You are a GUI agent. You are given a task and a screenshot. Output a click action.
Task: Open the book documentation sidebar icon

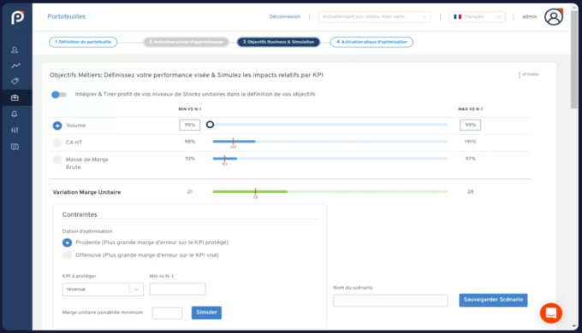click(15, 147)
